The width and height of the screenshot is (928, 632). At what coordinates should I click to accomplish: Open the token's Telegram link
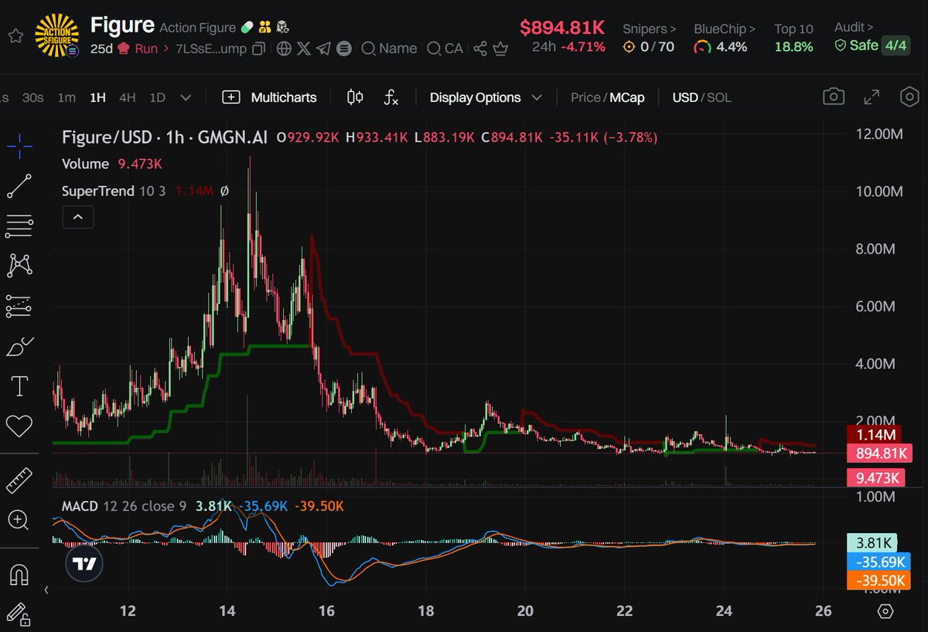324,49
